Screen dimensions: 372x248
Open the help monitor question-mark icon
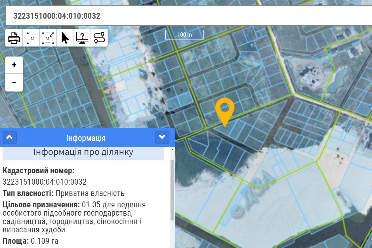pyautogui.click(x=82, y=37)
